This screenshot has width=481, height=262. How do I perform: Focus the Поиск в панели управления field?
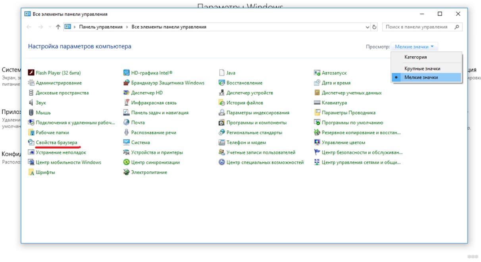417,27
